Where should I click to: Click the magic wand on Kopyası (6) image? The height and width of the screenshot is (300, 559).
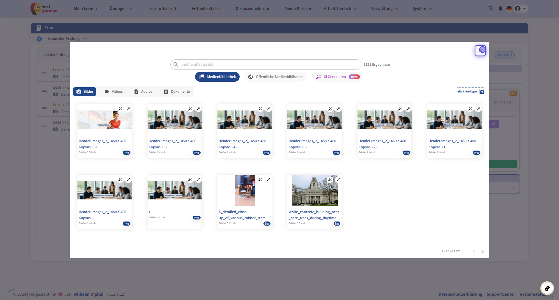click(x=120, y=109)
